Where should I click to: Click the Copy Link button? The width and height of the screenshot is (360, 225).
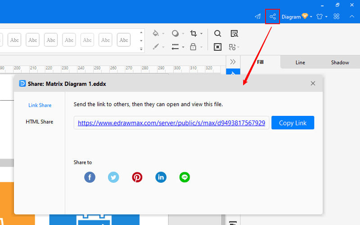coord(293,123)
